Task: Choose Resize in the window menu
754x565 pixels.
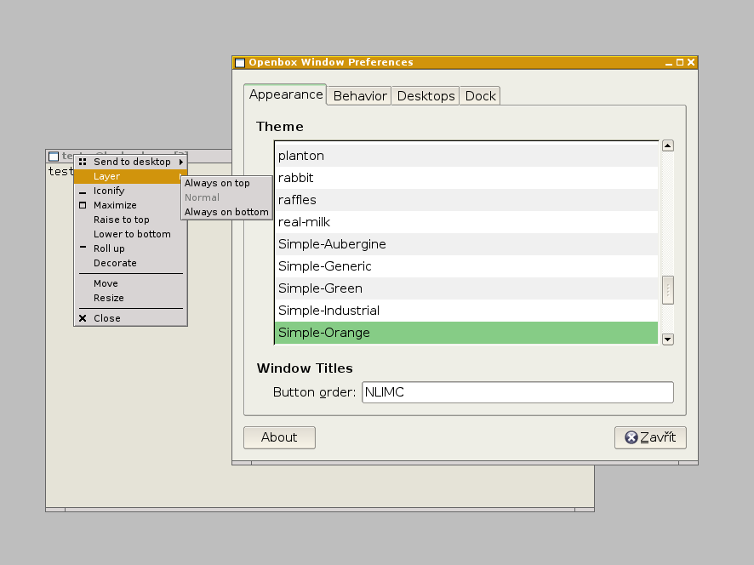Action: tap(130, 298)
